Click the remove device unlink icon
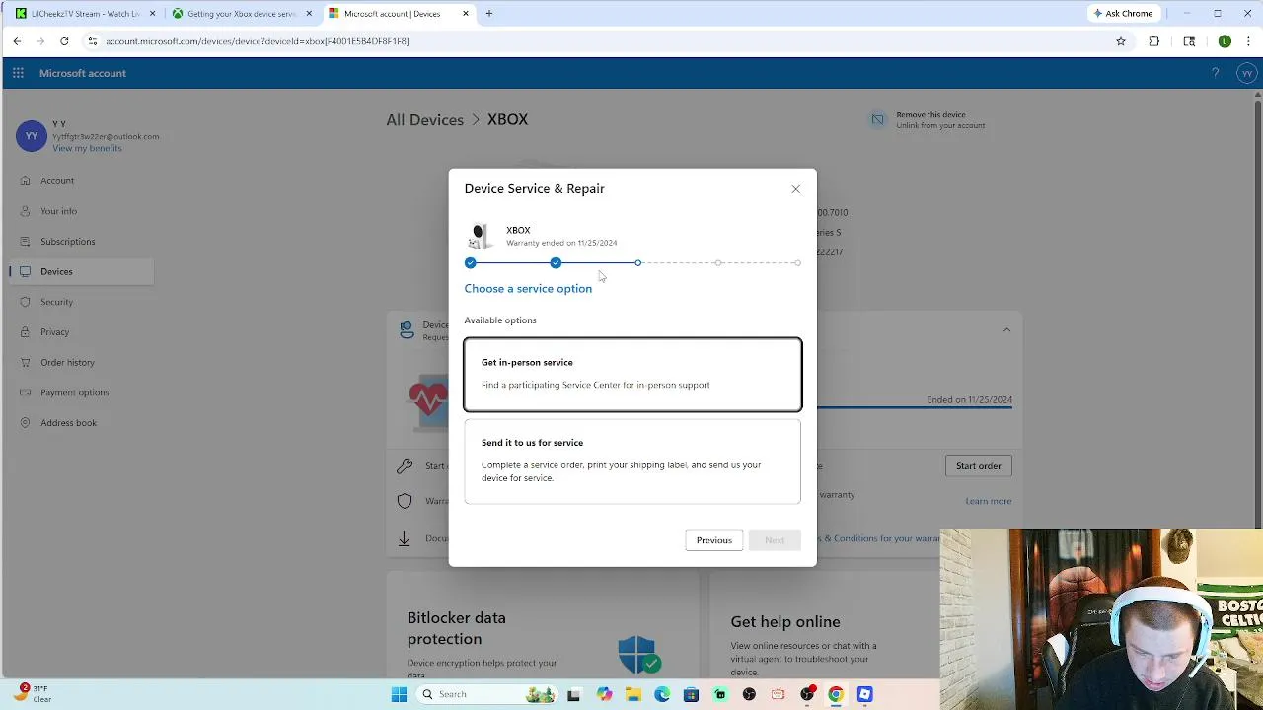The height and width of the screenshot is (710, 1263). coord(877,119)
